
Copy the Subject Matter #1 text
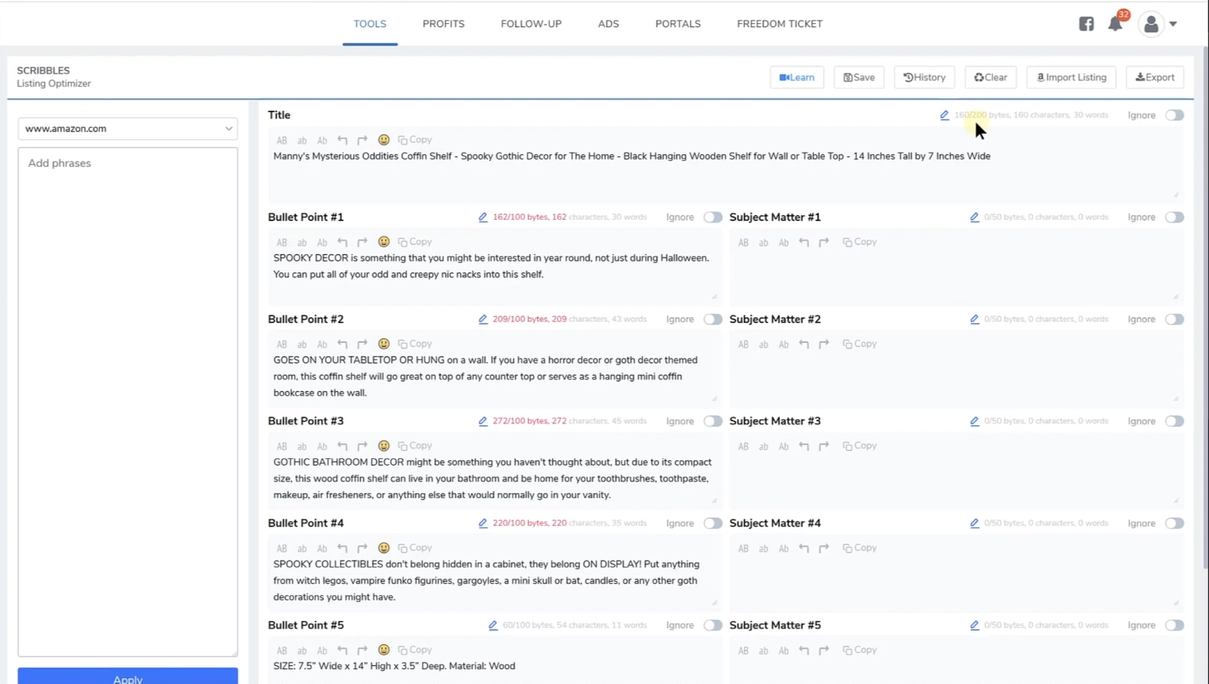pyautogui.click(x=859, y=242)
